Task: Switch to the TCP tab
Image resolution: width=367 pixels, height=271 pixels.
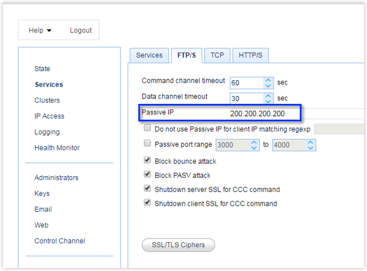Action: (x=217, y=55)
